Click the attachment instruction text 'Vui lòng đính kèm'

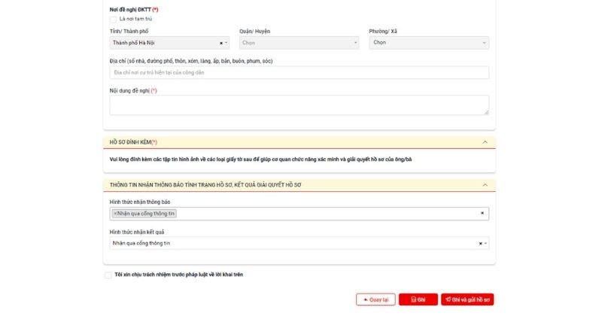260,160
